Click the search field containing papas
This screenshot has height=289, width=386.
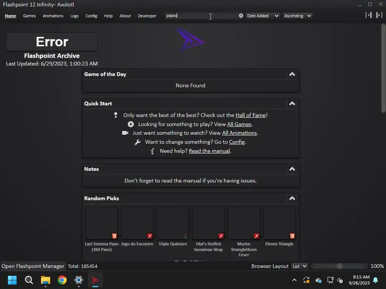[x=202, y=16]
